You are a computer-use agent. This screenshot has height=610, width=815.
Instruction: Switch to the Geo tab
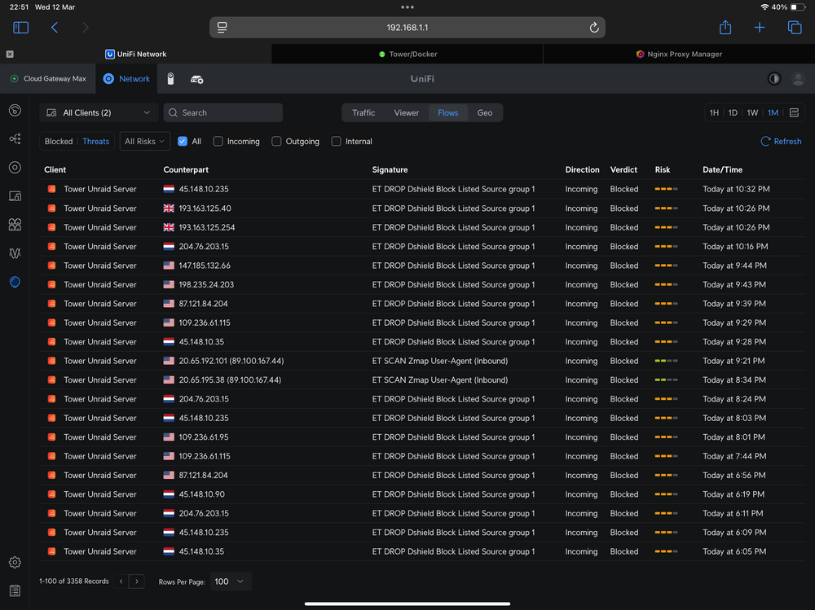tap(484, 112)
